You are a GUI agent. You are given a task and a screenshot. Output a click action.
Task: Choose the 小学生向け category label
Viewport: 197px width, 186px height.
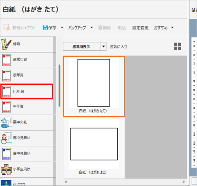(x=21, y=169)
